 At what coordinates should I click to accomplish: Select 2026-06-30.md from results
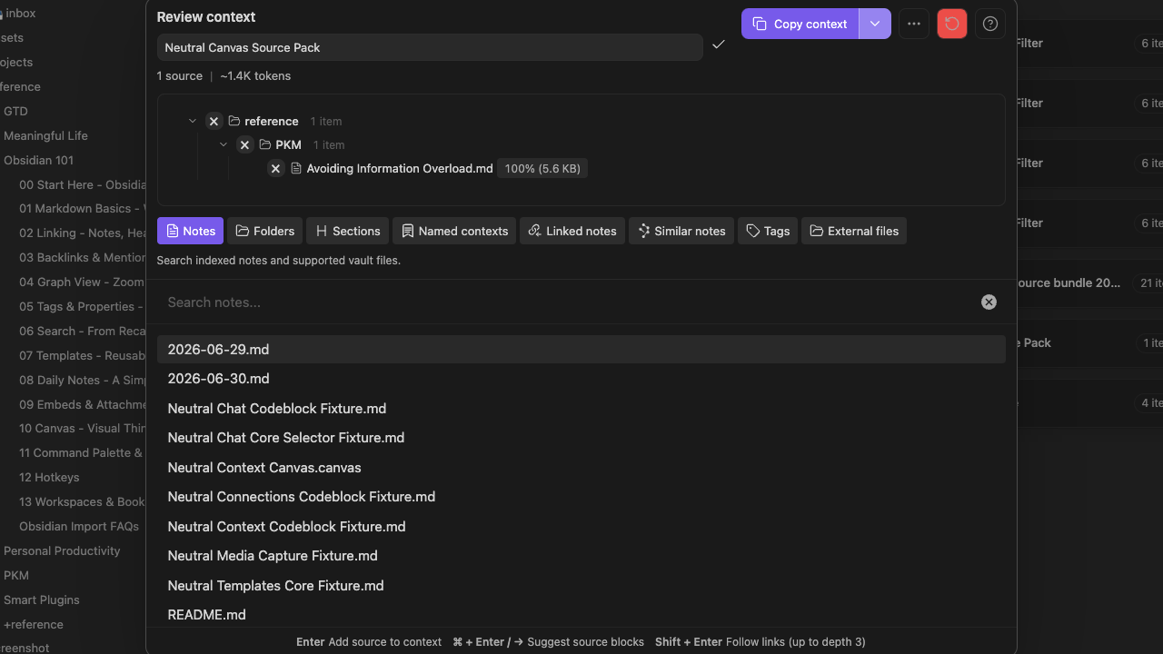(581, 379)
